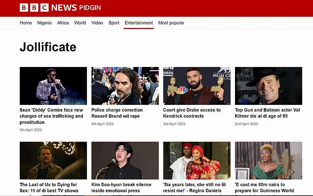313x196 pixels.
Task: Click the Jollificate page heading
Action: [x=48, y=47]
